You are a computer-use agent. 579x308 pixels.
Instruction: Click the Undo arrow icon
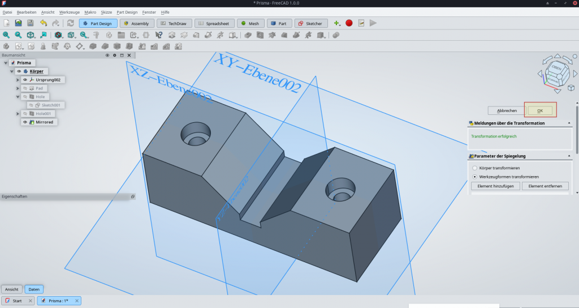[44, 23]
